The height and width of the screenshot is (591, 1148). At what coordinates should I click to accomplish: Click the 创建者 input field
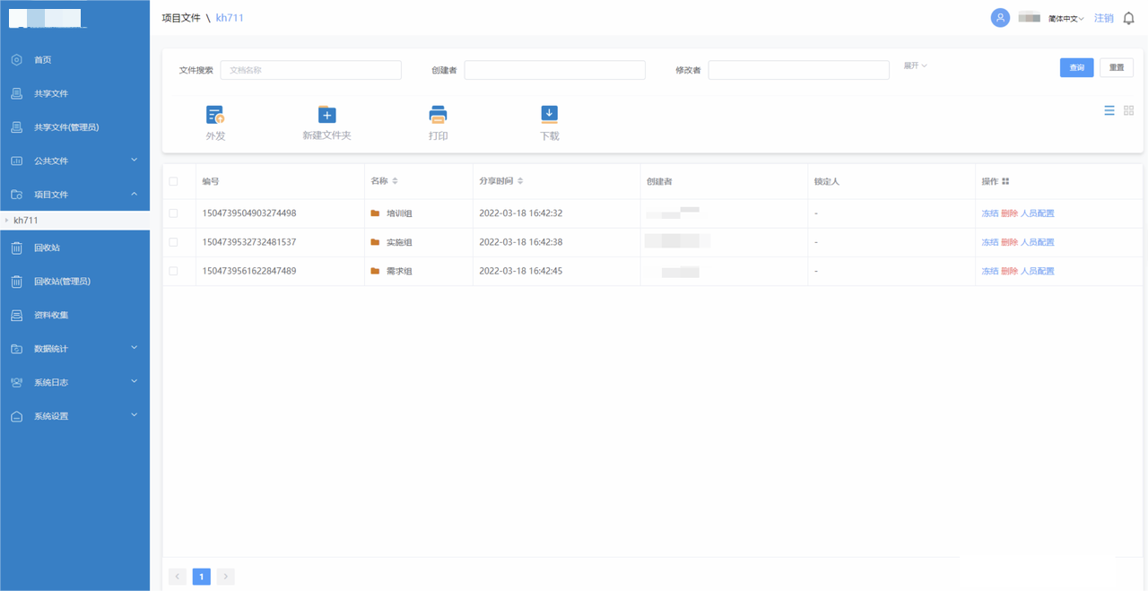pos(554,70)
